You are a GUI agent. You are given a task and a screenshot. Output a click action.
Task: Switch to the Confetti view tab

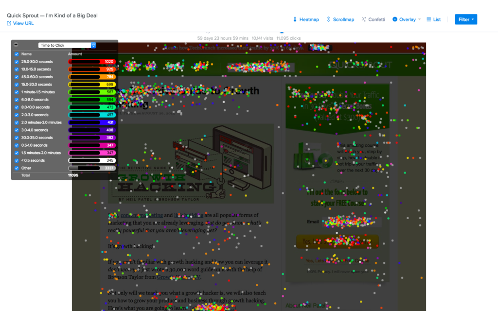click(376, 19)
